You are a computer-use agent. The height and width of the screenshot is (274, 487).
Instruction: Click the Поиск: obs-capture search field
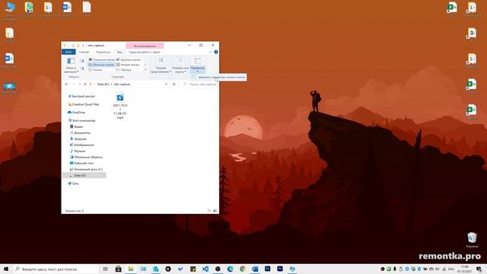point(199,84)
